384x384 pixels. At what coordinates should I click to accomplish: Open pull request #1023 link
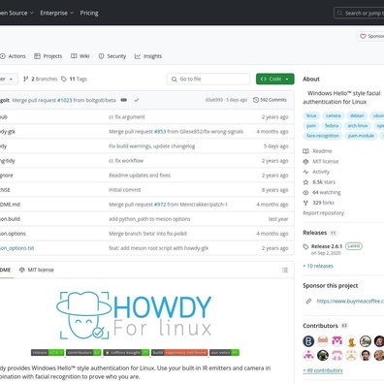[x=65, y=100]
